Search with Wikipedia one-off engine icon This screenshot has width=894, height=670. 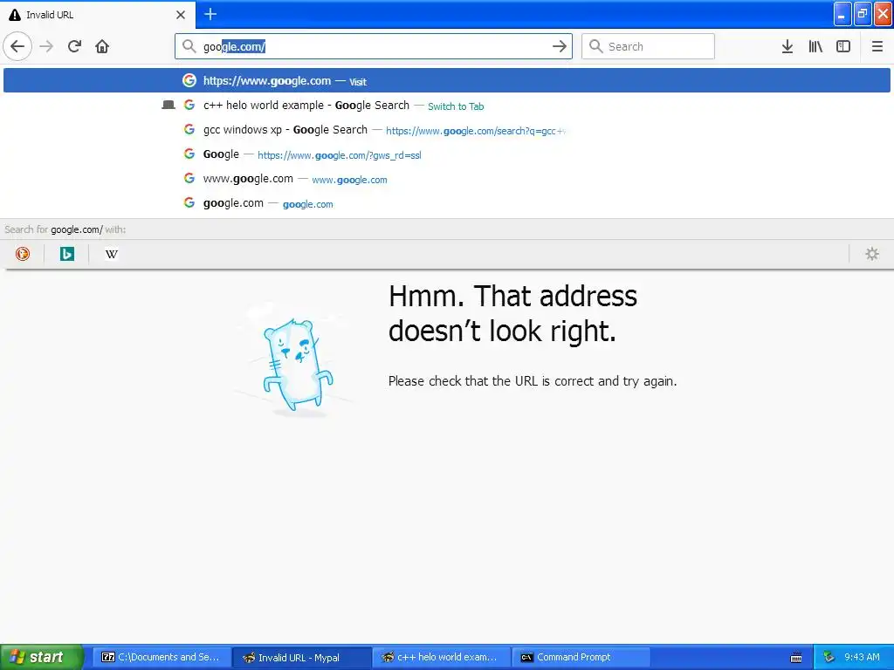coord(111,254)
